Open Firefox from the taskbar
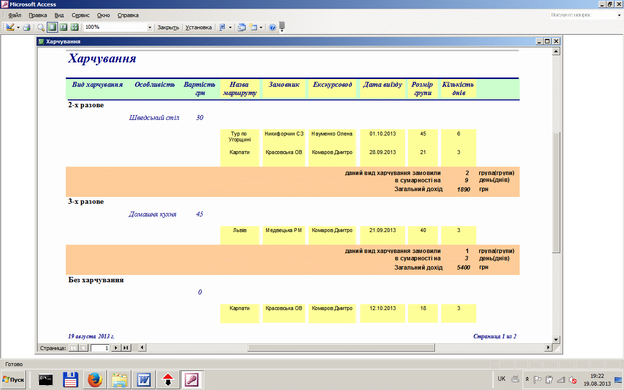The width and height of the screenshot is (624, 390). click(95, 379)
